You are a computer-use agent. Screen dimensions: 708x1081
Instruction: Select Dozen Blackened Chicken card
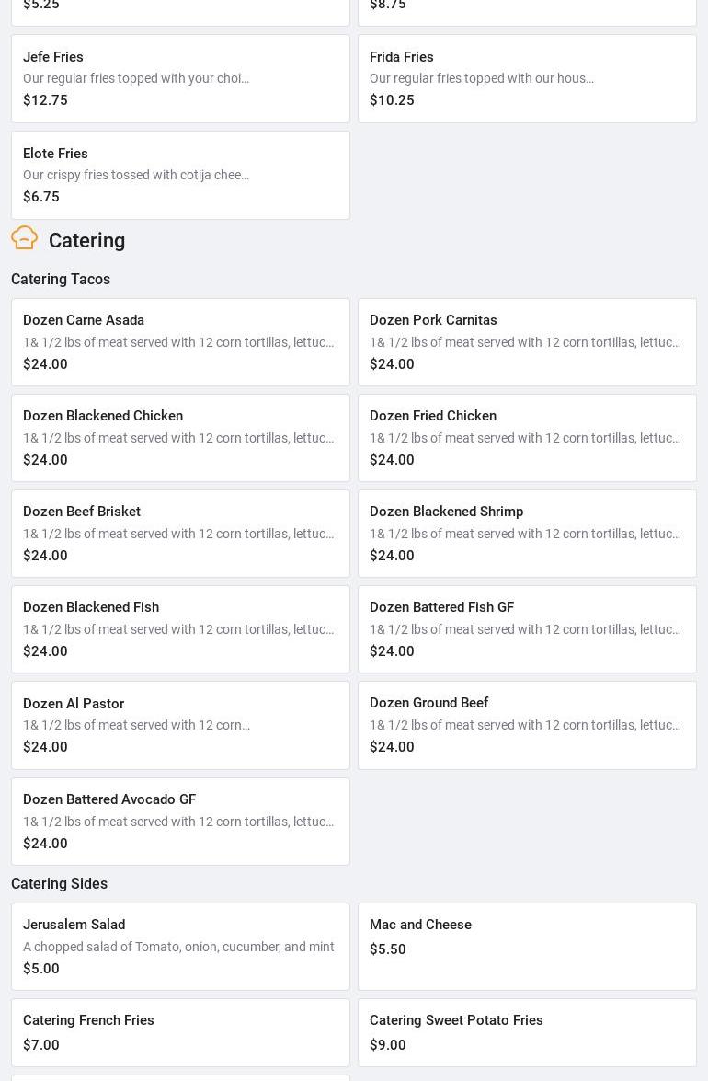pos(180,438)
